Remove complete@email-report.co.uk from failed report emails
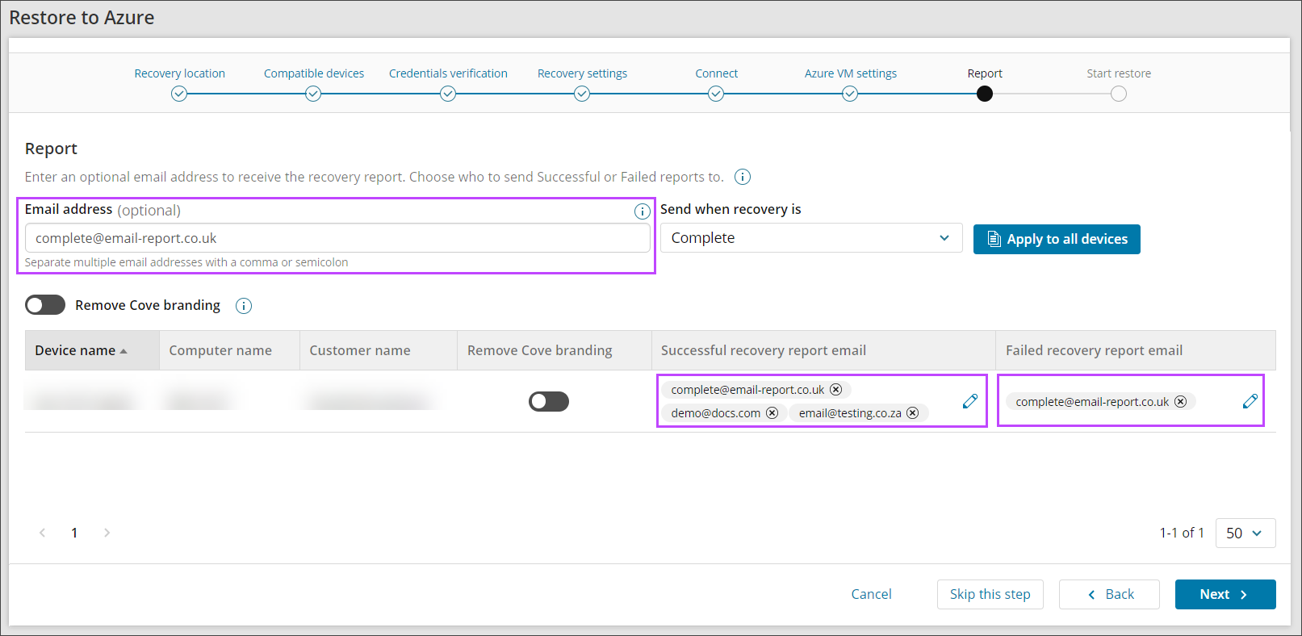The image size is (1302, 636). (x=1181, y=402)
